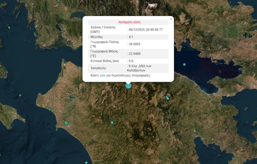
Task: Click the green marker in the sea between the western islands
Action: (x=20, y=95)
